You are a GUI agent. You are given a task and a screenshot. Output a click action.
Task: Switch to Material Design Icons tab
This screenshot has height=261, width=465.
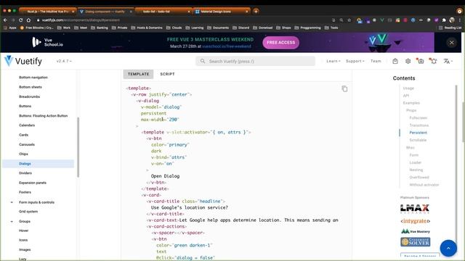point(221,12)
